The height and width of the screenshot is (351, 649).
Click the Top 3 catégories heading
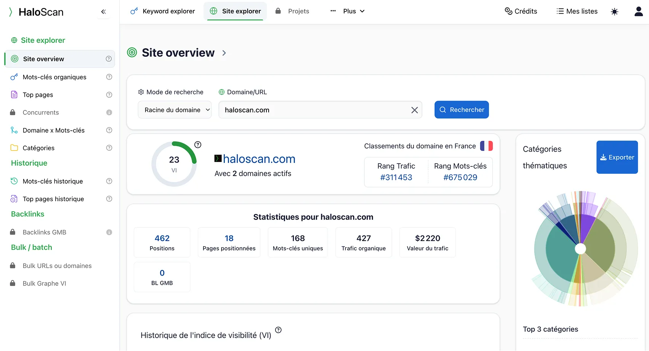click(x=550, y=329)
